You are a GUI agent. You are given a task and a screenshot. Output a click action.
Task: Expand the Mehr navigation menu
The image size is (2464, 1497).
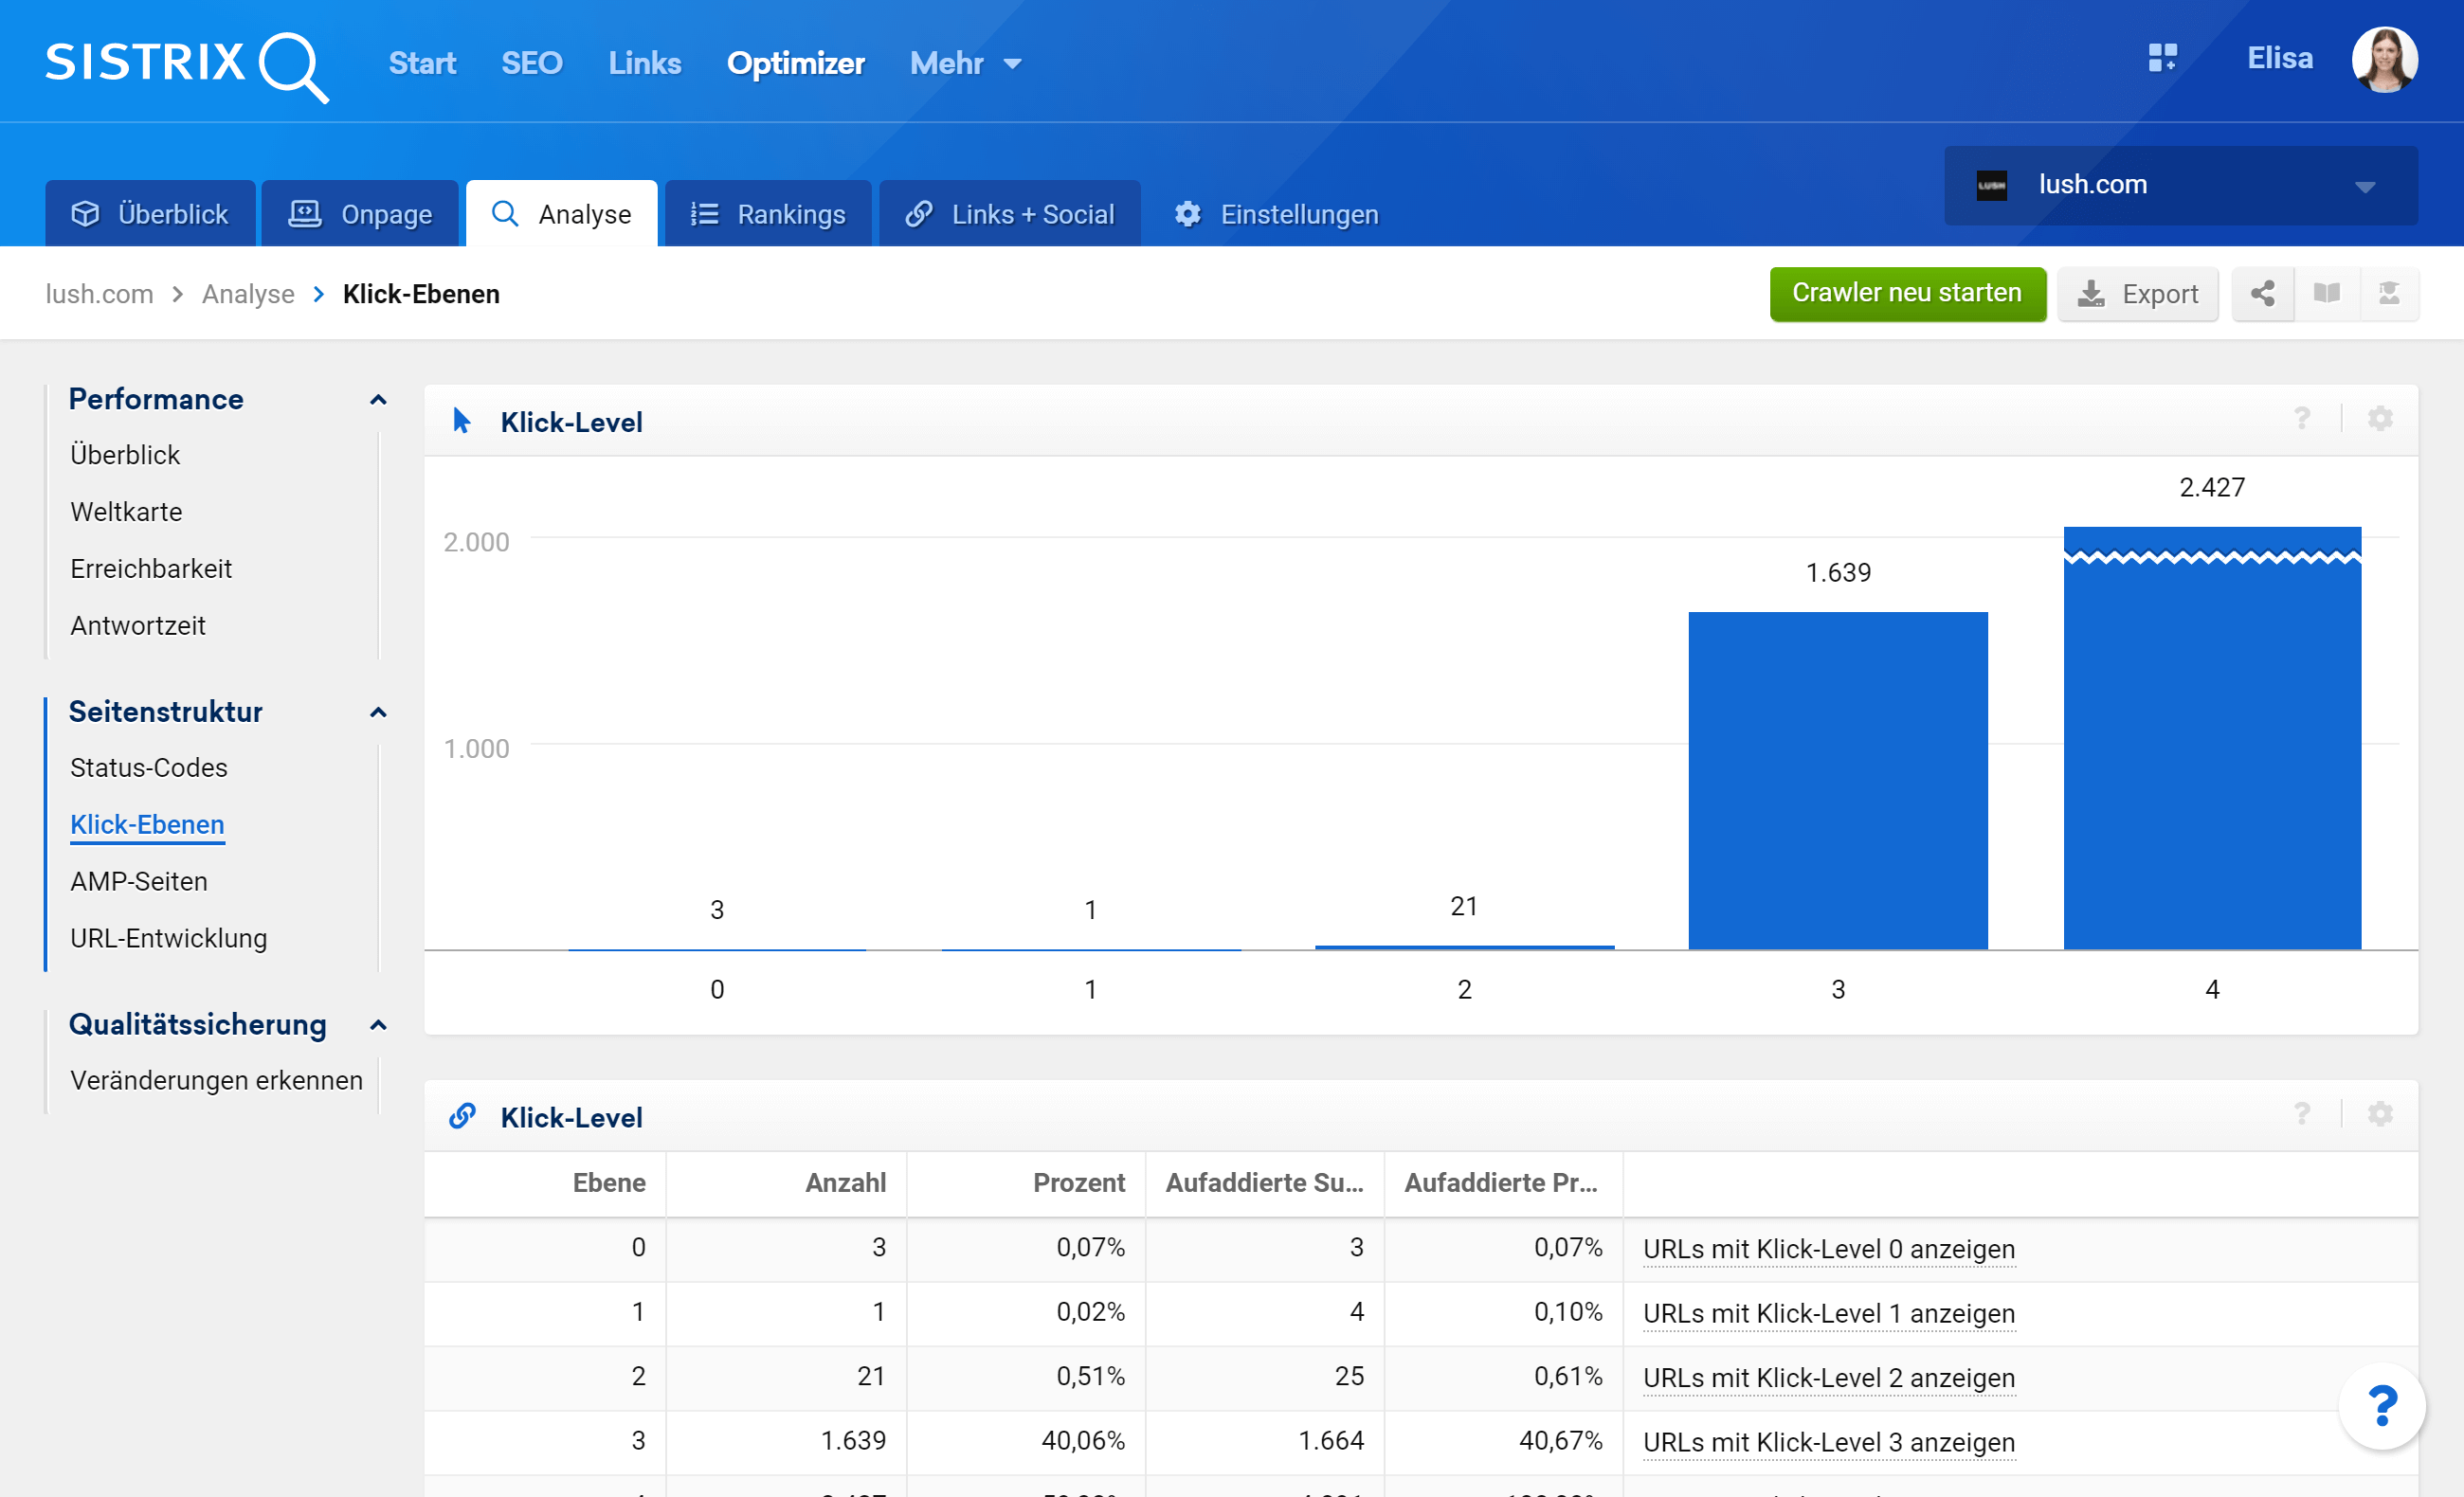pyautogui.click(x=965, y=64)
